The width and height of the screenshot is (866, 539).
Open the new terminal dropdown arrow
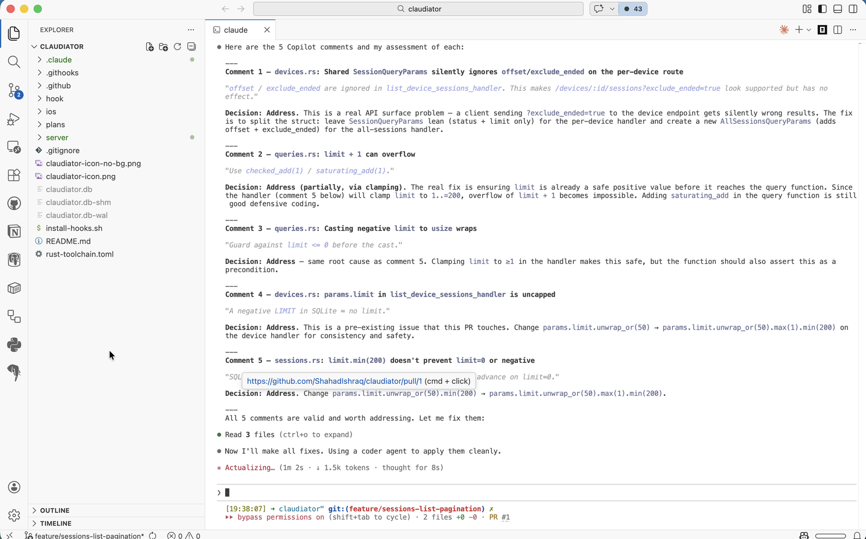[x=809, y=30]
